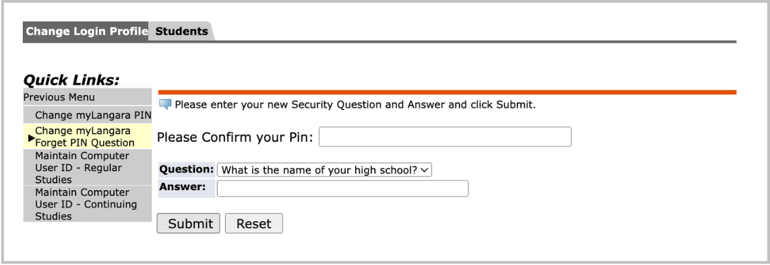Open Maintain Computer User ID - Regular Studies
The image size is (770, 265).
tap(82, 168)
